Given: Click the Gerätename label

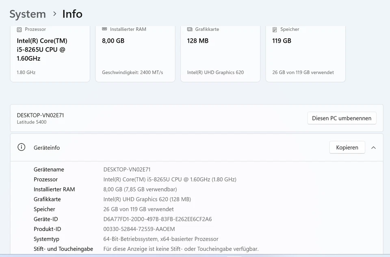Looking at the screenshot, I should tap(49, 169).
